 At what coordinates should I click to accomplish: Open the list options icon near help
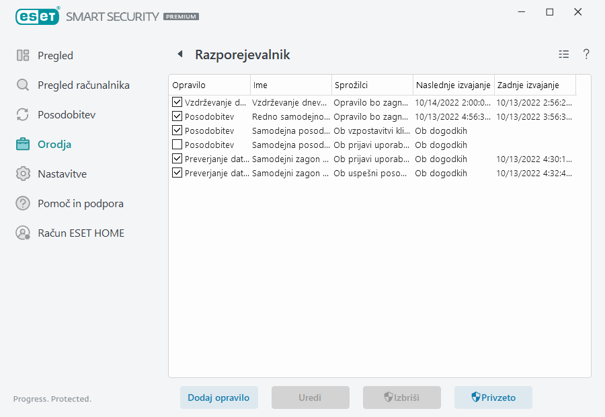pyautogui.click(x=563, y=54)
